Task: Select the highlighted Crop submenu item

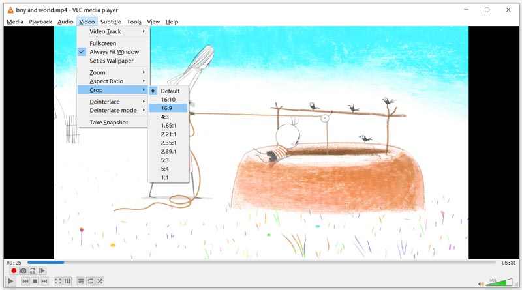Action: coord(113,90)
